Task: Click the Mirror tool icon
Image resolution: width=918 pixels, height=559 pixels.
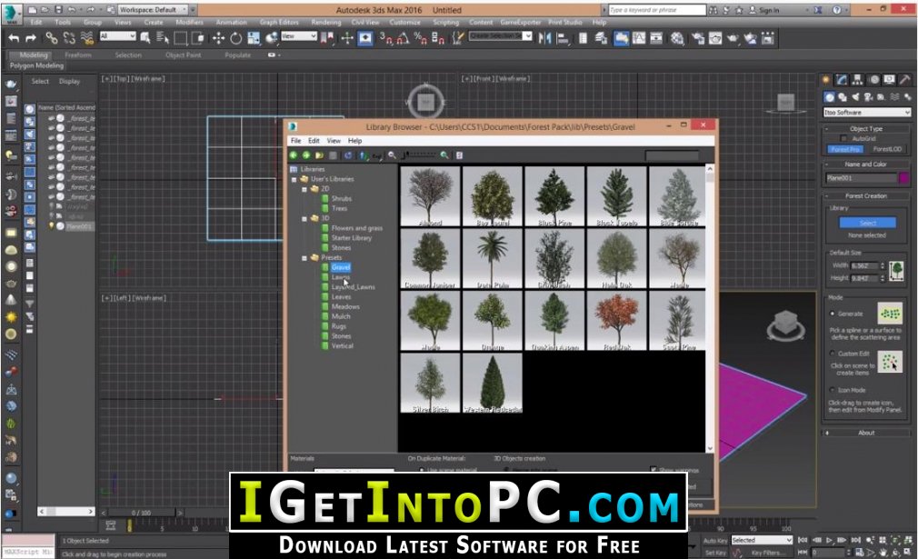Action: [545, 38]
